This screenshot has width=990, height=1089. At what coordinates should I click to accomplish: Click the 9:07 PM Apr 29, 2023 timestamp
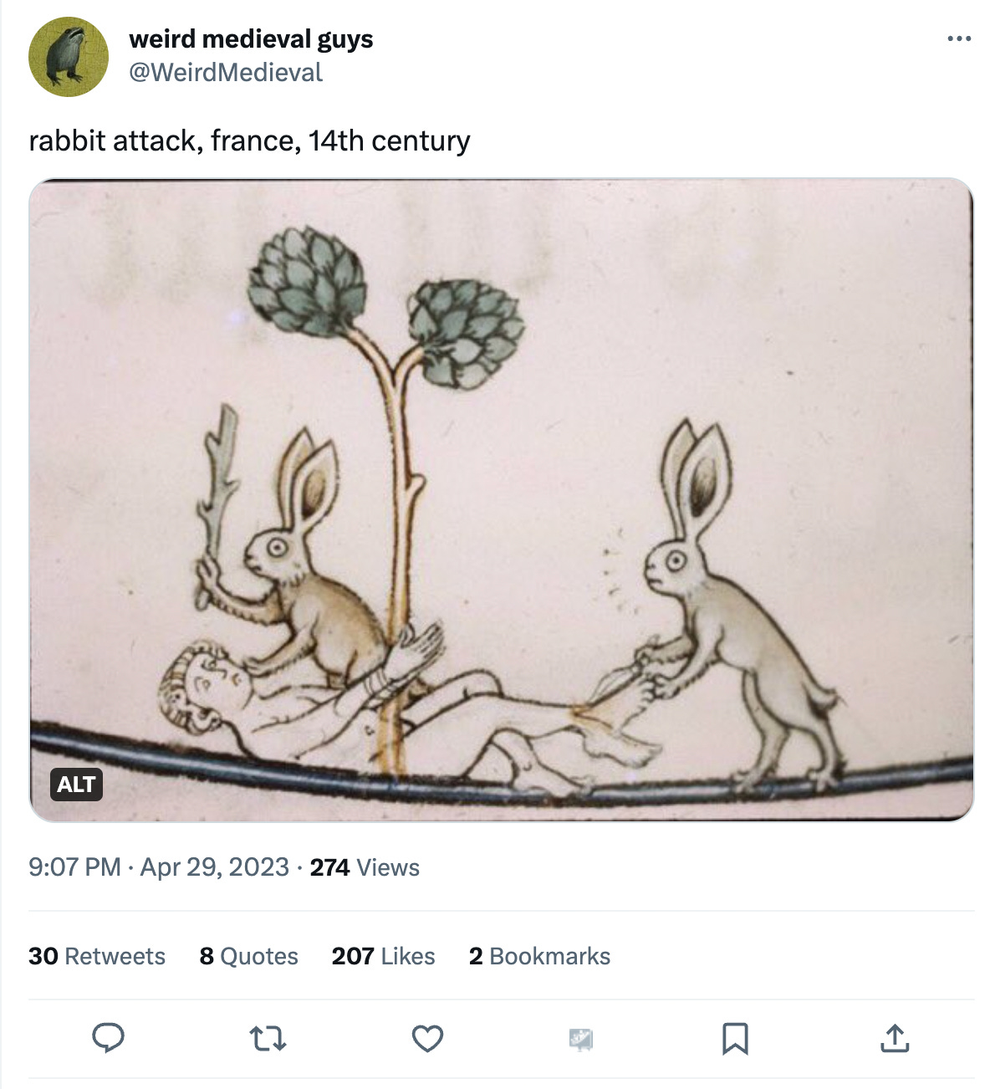pyautogui.click(x=159, y=867)
